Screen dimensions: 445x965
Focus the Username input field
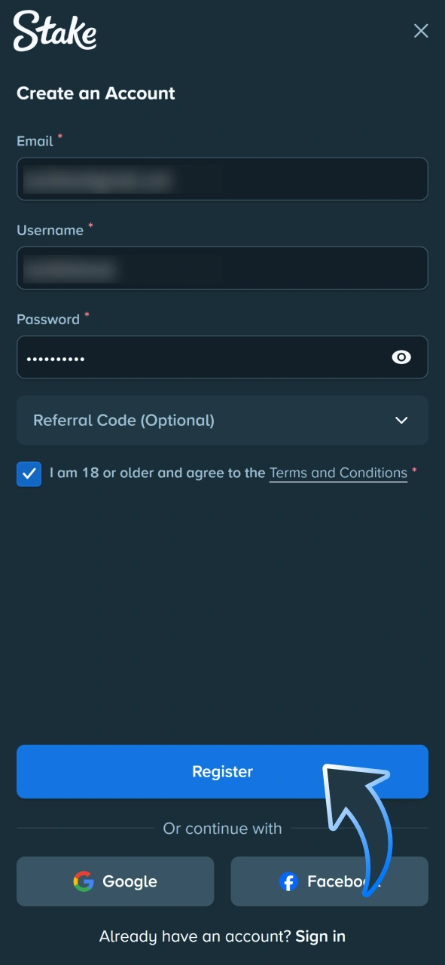coord(222,268)
